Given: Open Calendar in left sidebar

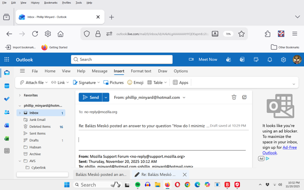Looking at the screenshot, I should (x=7, y=86).
